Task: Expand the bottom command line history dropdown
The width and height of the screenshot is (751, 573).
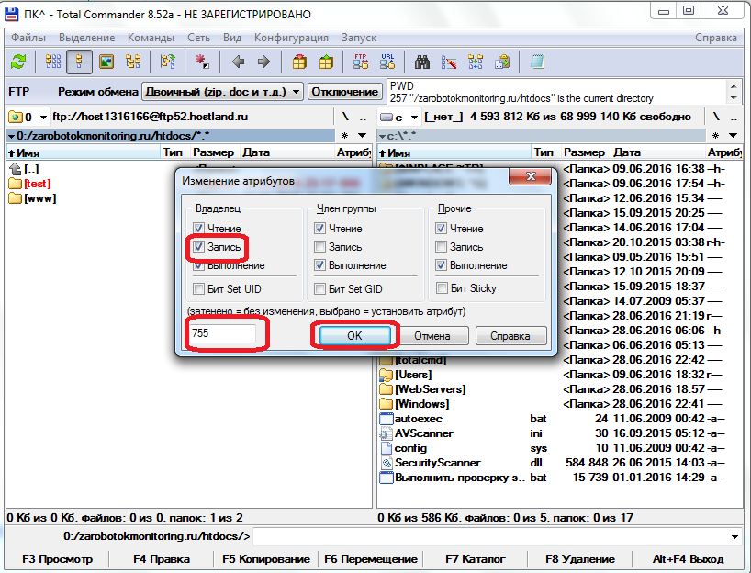Action: coord(734,536)
